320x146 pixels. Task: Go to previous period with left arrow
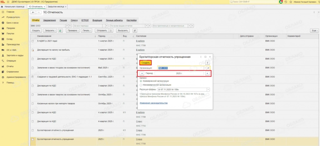142,73
